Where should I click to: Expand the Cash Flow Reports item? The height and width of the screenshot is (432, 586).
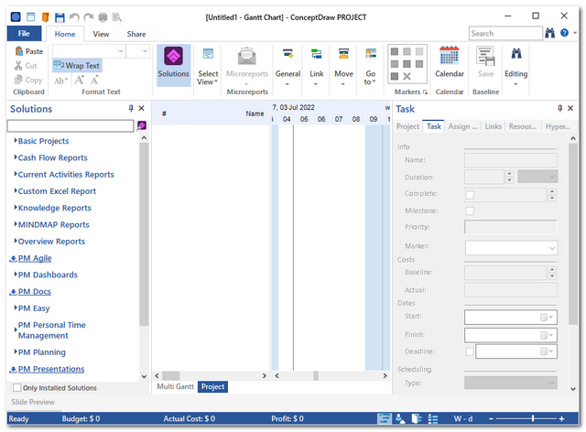point(52,157)
